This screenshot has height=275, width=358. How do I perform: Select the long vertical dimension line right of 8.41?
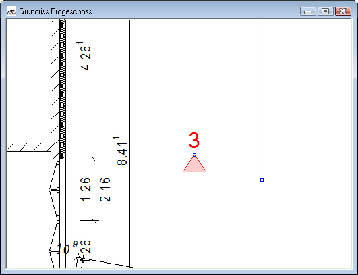pos(130,144)
